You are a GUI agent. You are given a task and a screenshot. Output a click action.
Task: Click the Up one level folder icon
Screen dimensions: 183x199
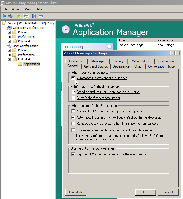(x=19, y=16)
